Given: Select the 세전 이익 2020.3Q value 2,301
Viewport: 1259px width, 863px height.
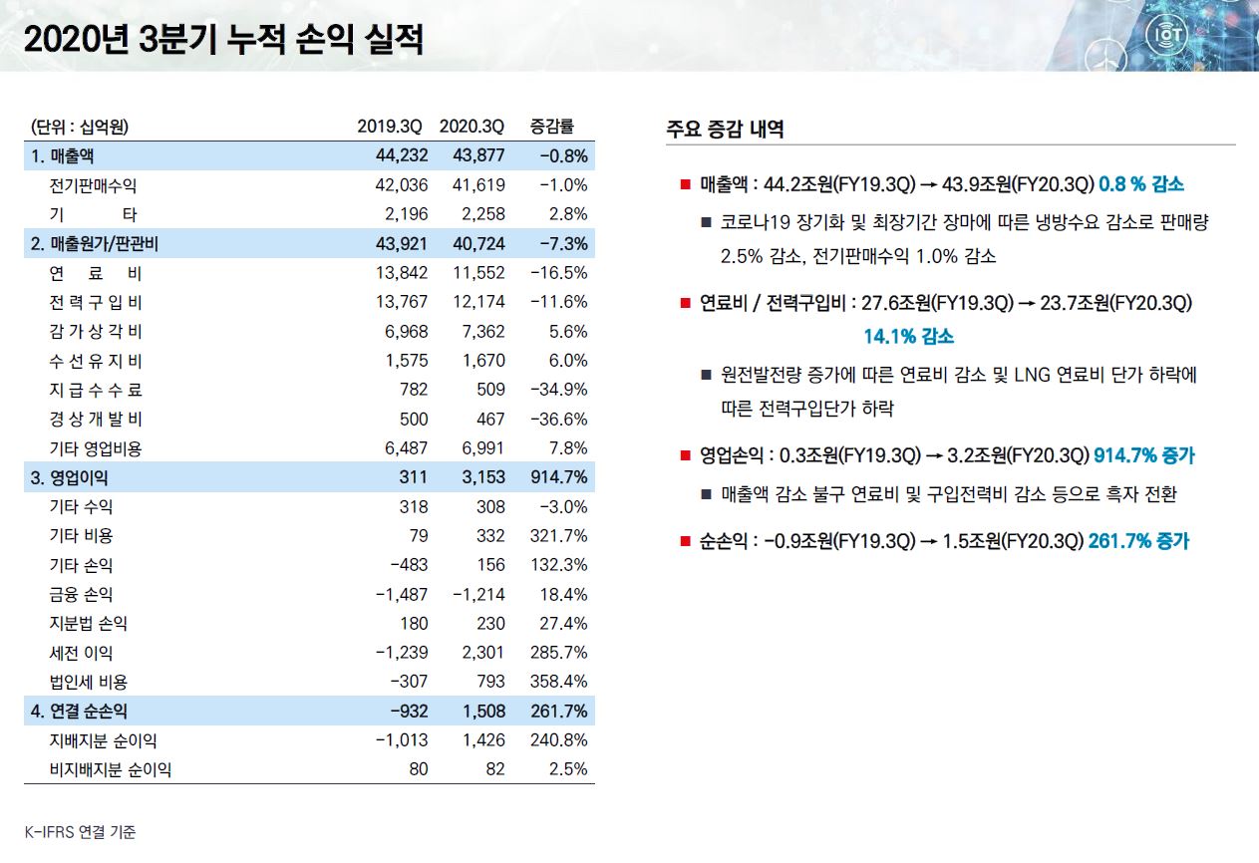Looking at the screenshot, I should point(483,653).
